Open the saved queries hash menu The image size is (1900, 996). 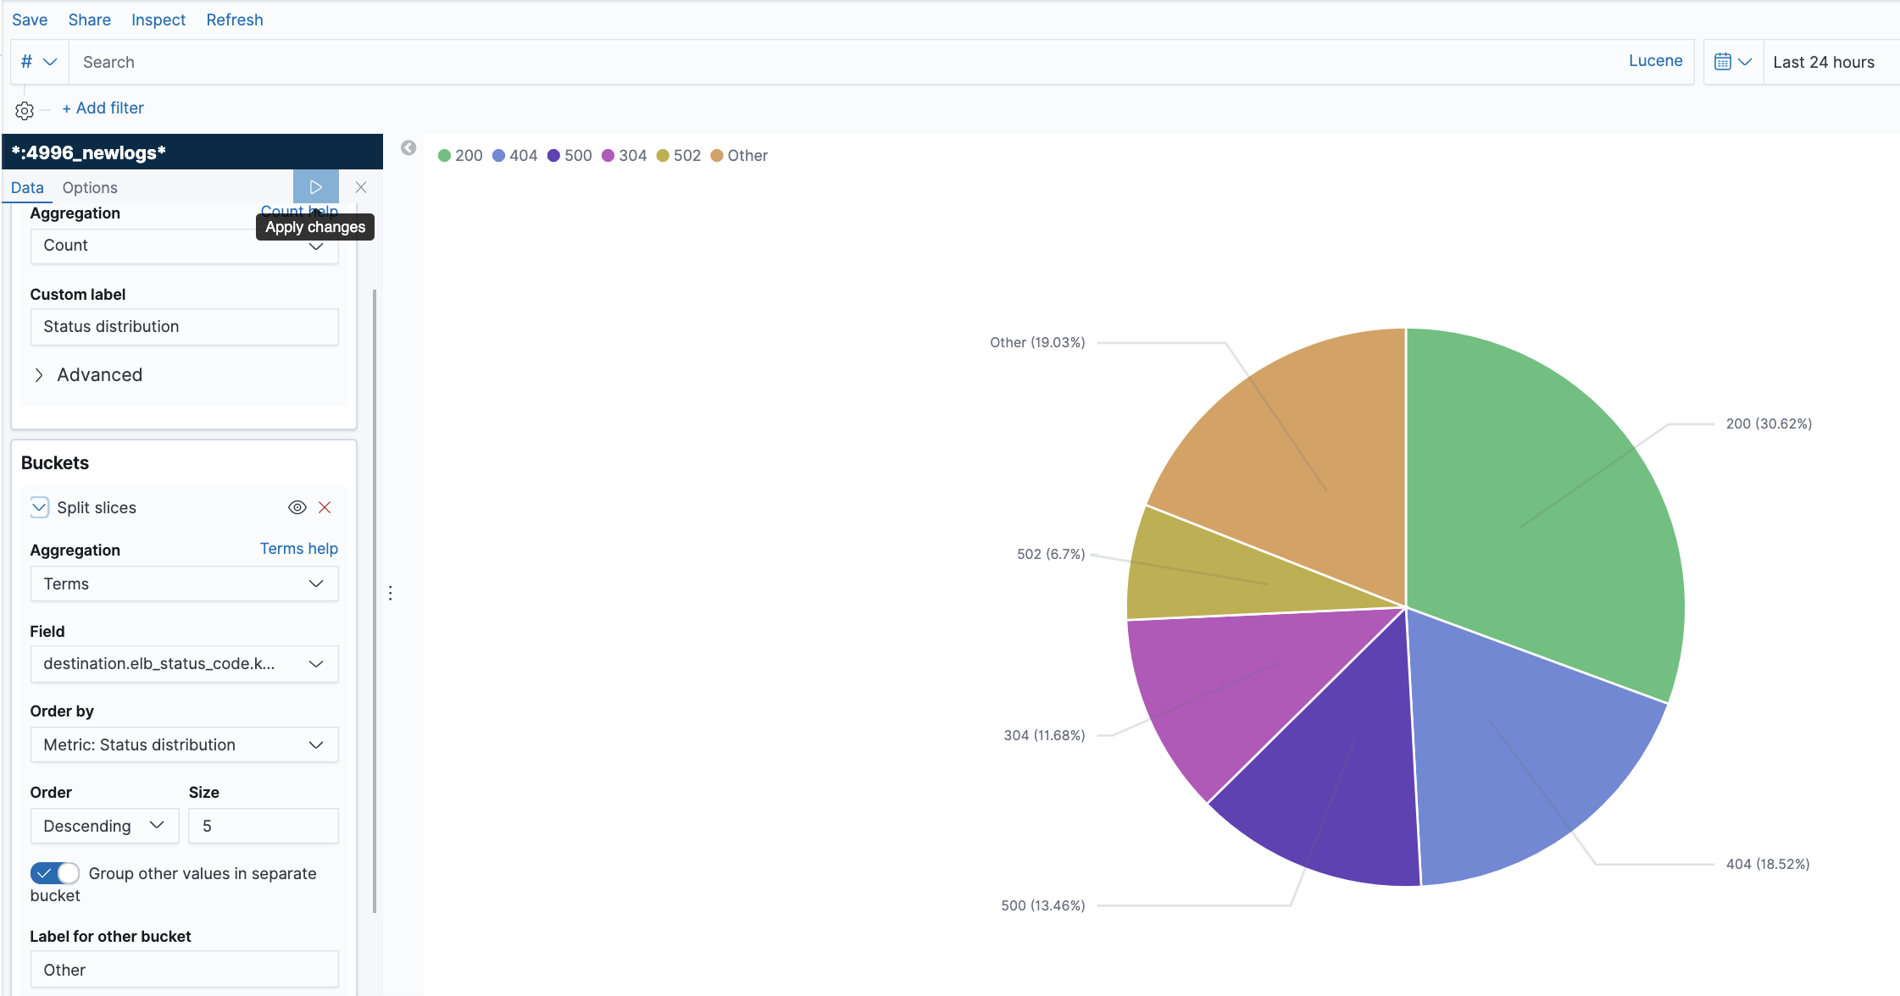tap(39, 62)
